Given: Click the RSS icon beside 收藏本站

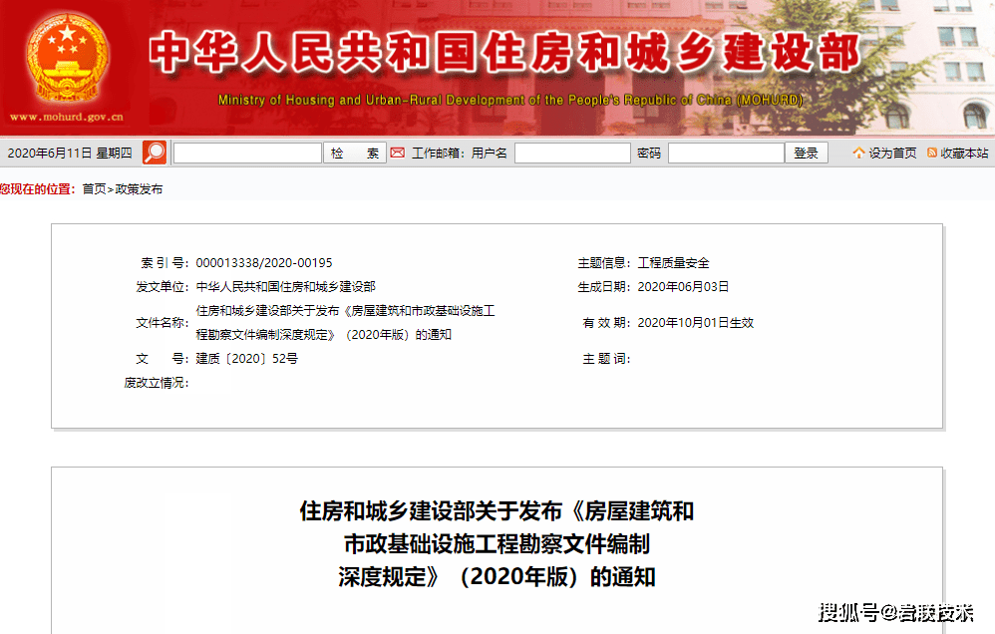Looking at the screenshot, I should click(932, 153).
